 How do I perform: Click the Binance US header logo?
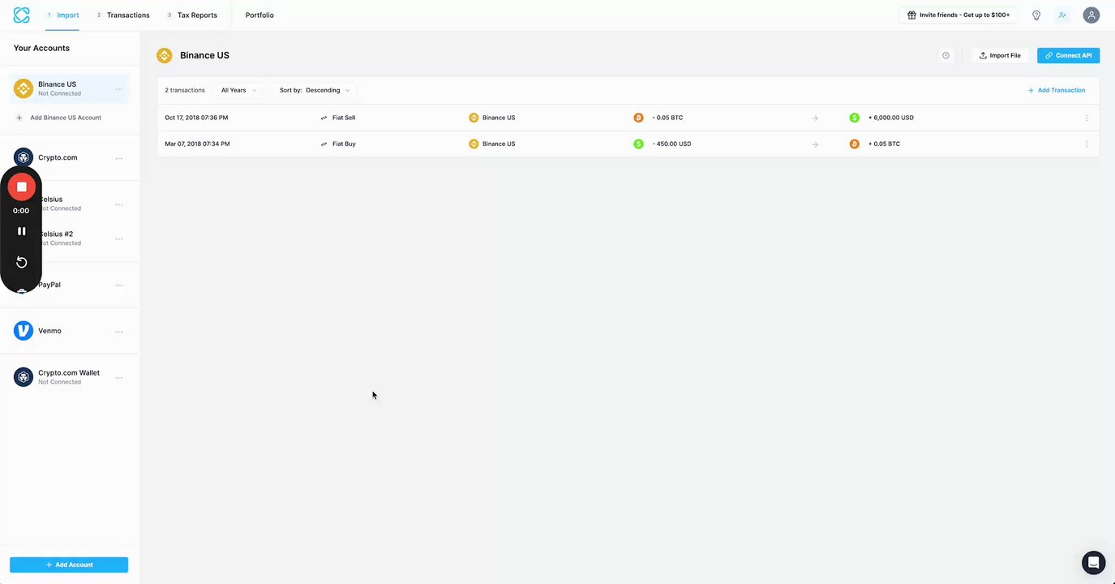(x=165, y=55)
